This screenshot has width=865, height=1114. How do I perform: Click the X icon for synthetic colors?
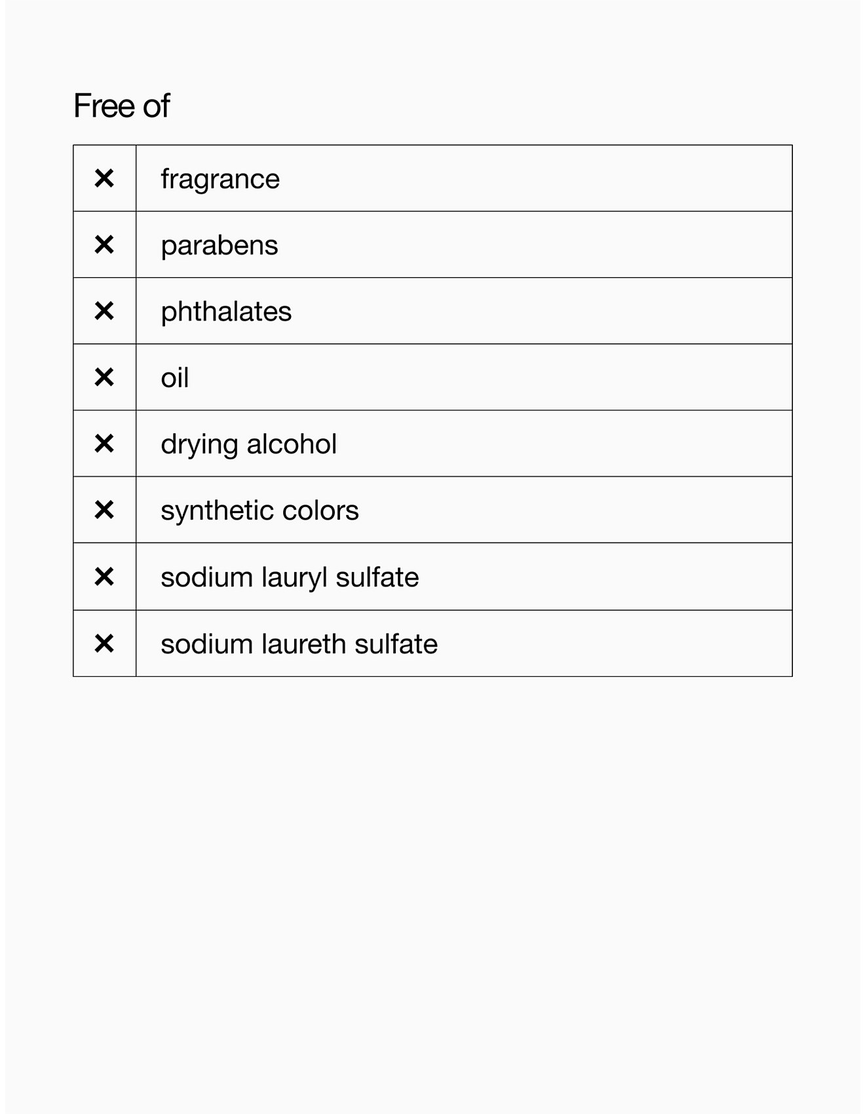(x=104, y=510)
